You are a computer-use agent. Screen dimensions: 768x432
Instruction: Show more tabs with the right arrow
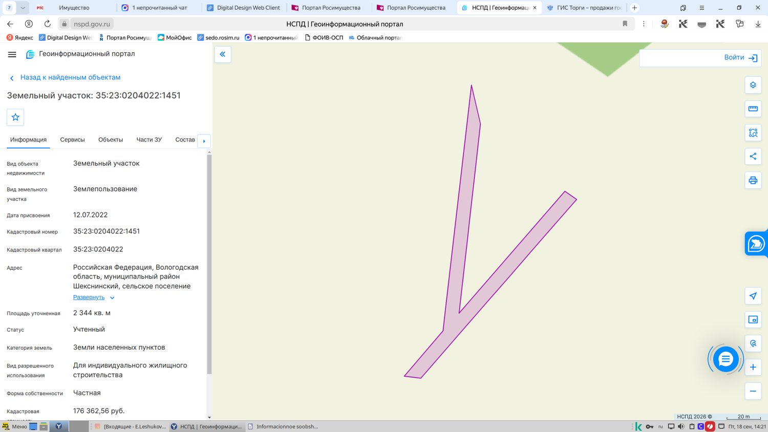[204, 141]
